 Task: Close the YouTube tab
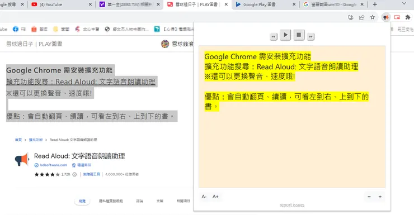[90, 4]
